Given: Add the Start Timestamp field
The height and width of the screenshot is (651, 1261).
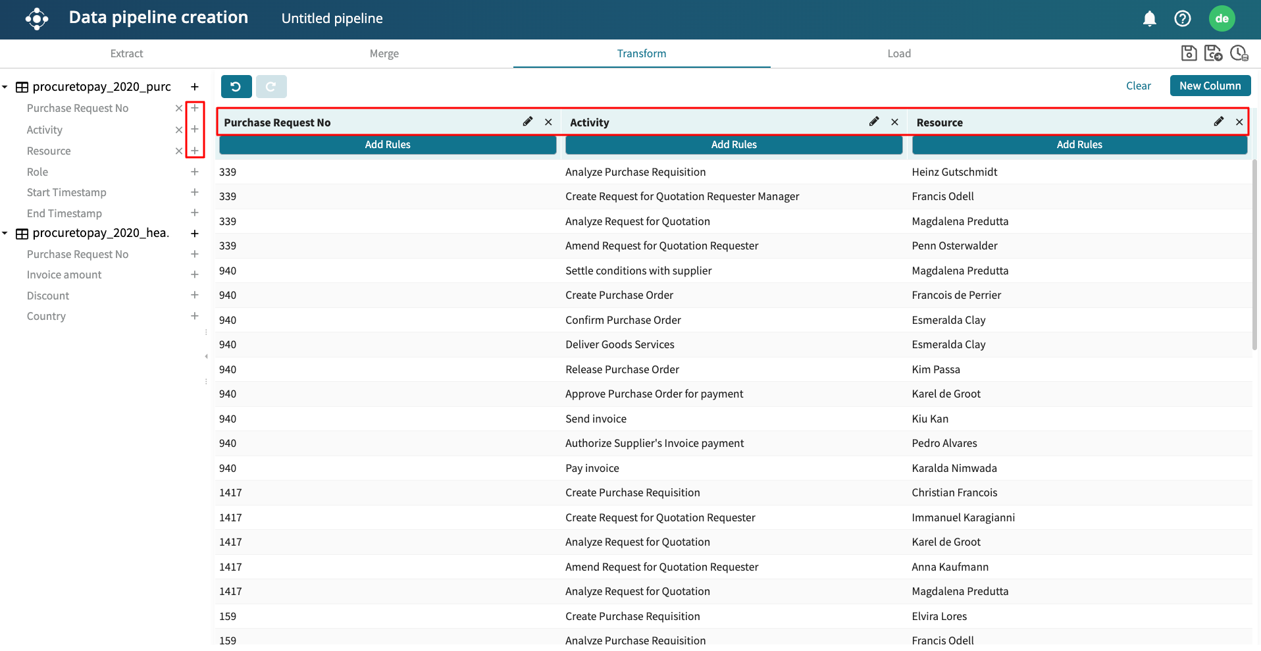Looking at the screenshot, I should [x=195, y=192].
